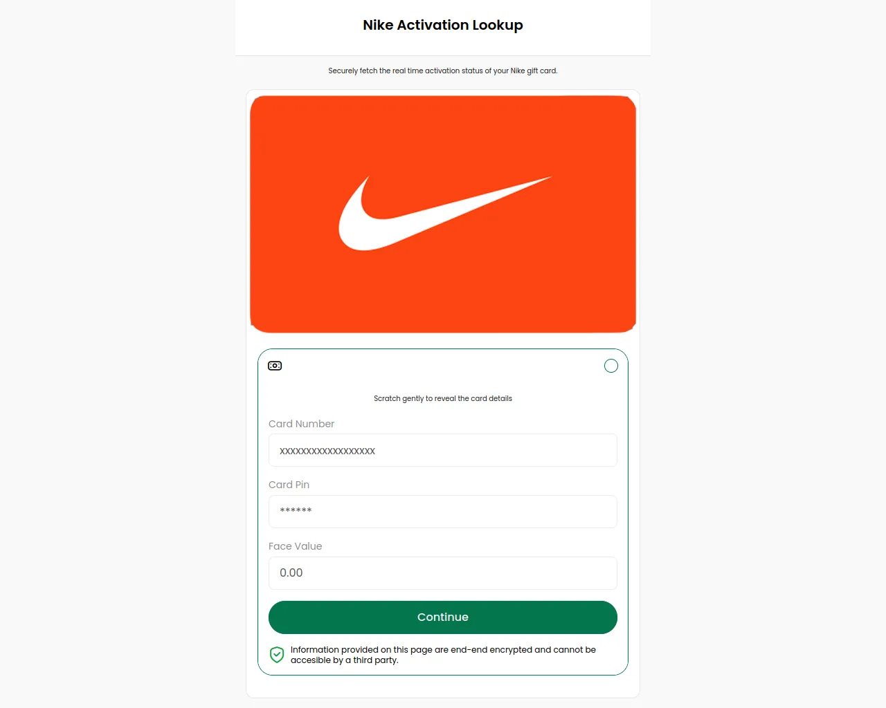Click the Nike Activation Lookup heading
This screenshot has height=708, width=886.
coord(443,25)
